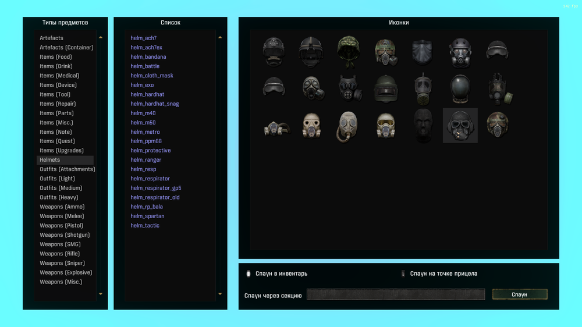Click the Список panel down arrow
582x327 pixels.
(220, 294)
